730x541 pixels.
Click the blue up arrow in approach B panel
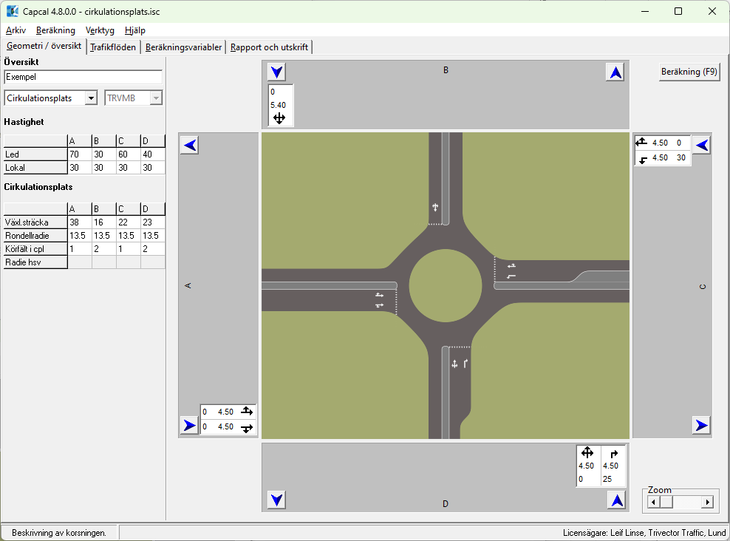[615, 72]
